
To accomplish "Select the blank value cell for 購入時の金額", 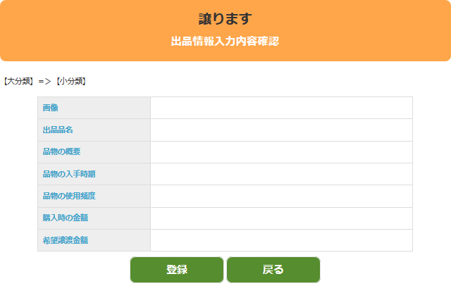I will (281, 218).
